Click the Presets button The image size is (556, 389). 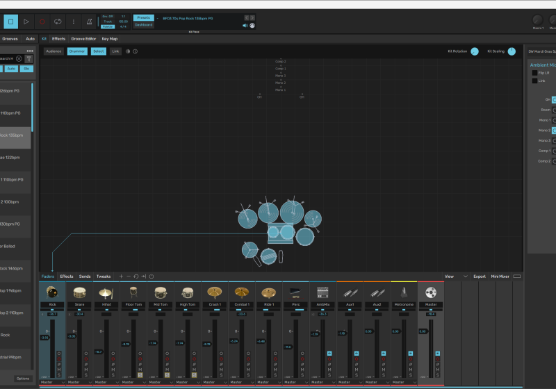coord(143,18)
